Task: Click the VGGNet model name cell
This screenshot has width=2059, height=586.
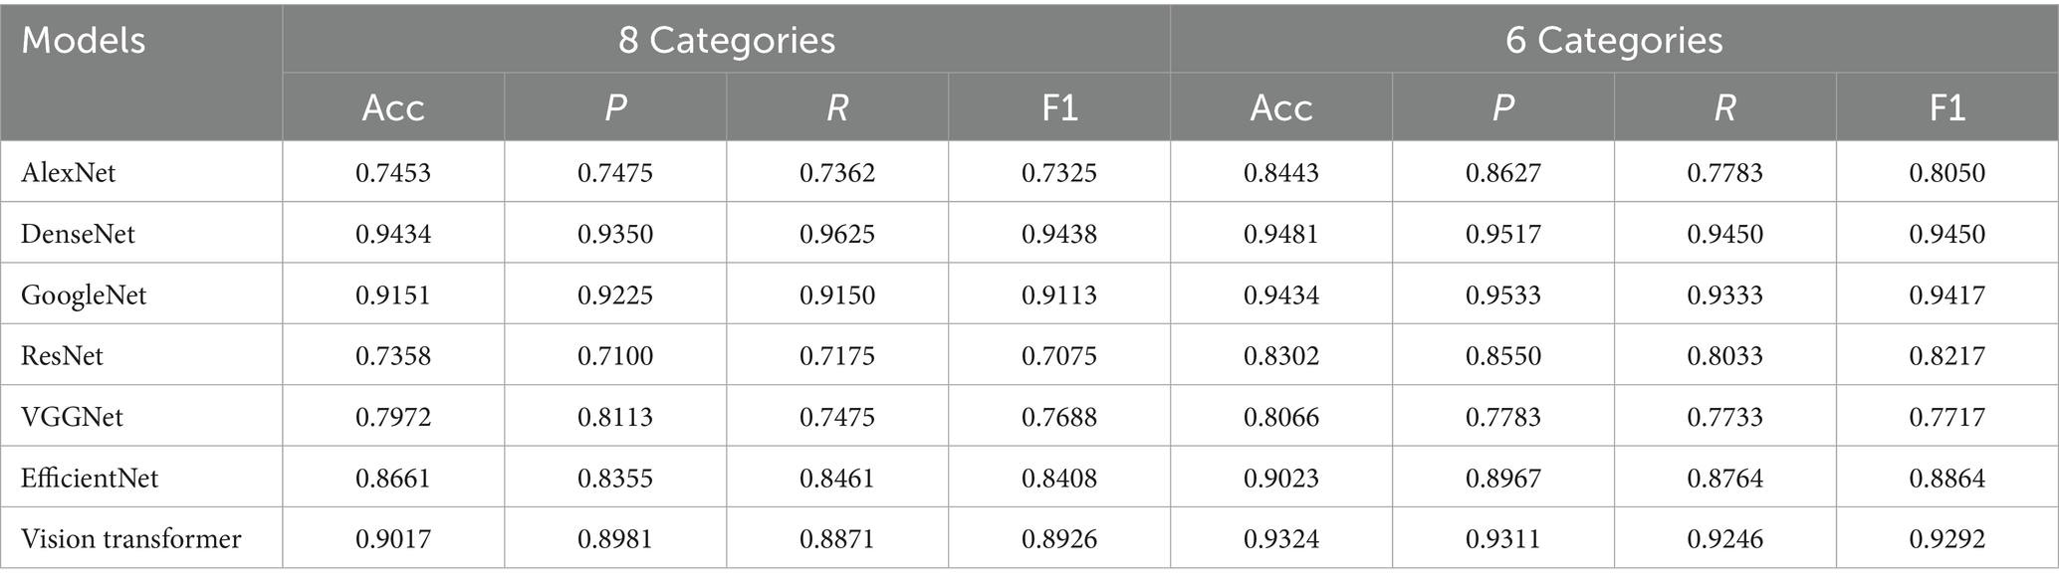Action: (x=72, y=417)
